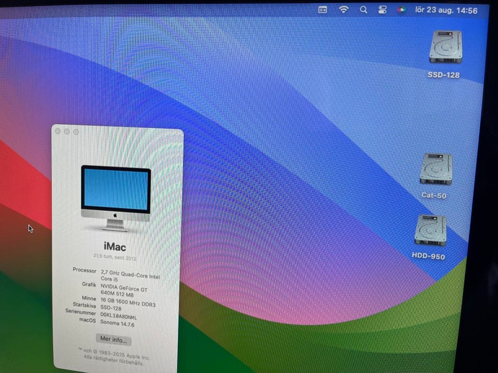Click macOS version 'Sonoma 14.7.6'
This screenshot has height=373, width=498.
pyautogui.click(x=117, y=323)
